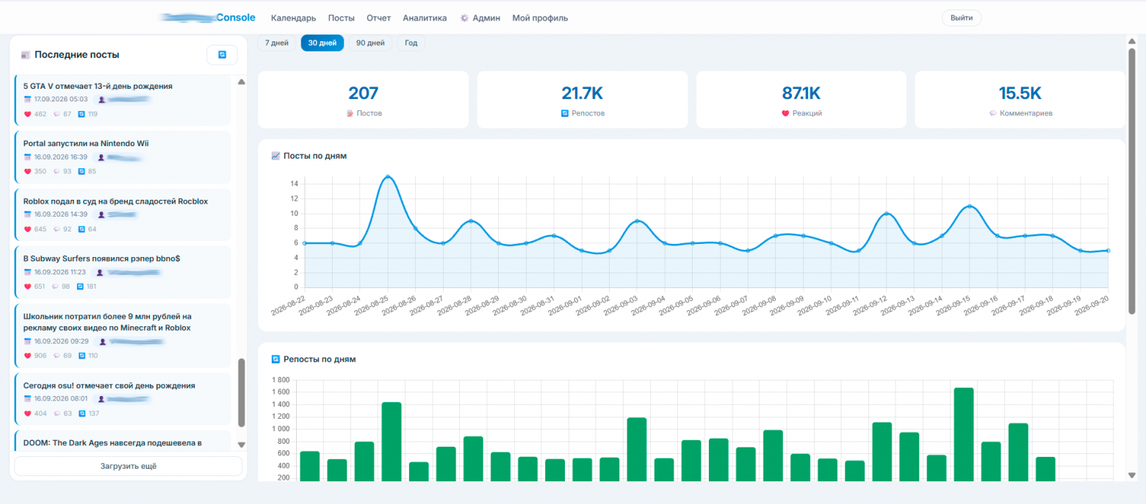
Task: Click the 87.1K reactions value
Action: [x=801, y=93]
